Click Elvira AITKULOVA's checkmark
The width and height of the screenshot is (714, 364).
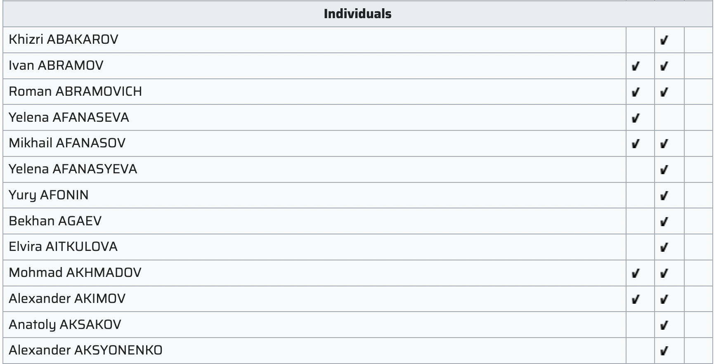click(x=664, y=247)
